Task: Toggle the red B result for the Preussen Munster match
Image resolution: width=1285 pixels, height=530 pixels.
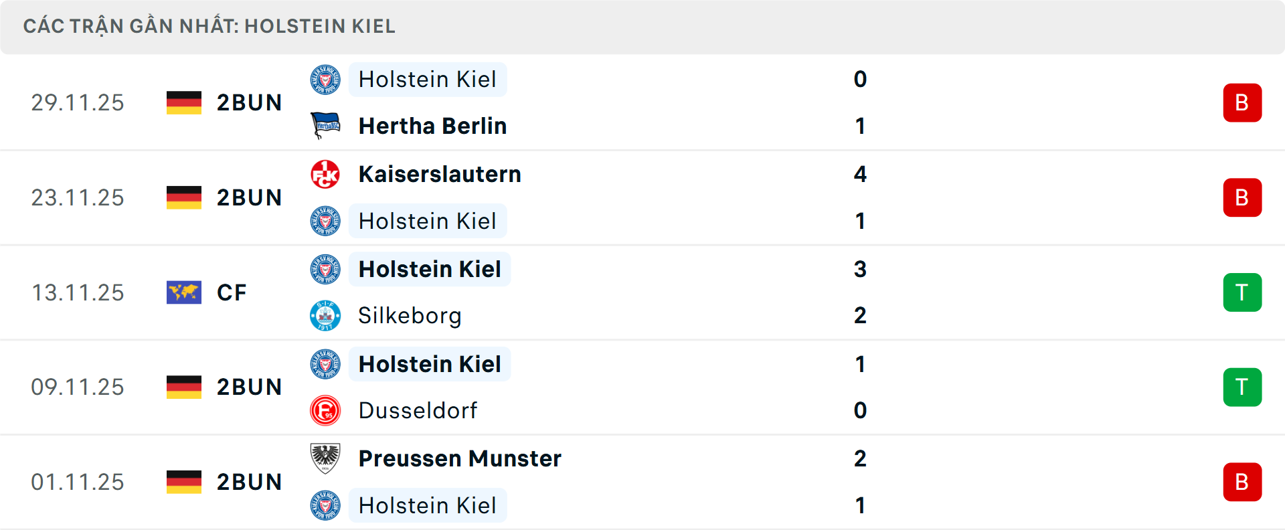Action: 1242,482
